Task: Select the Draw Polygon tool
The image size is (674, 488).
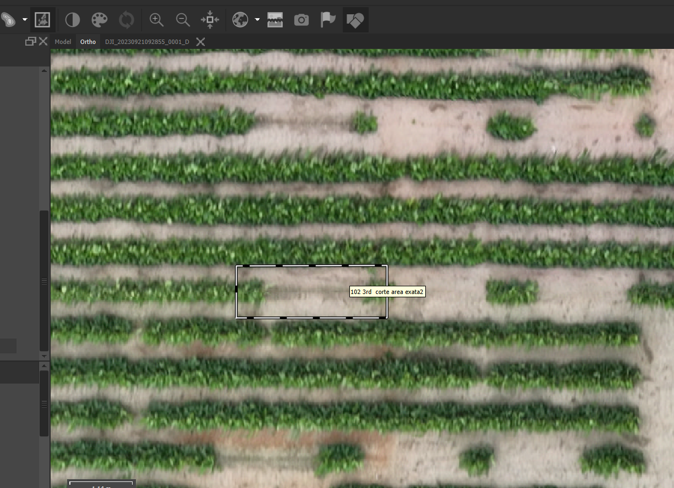Action: [355, 20]
